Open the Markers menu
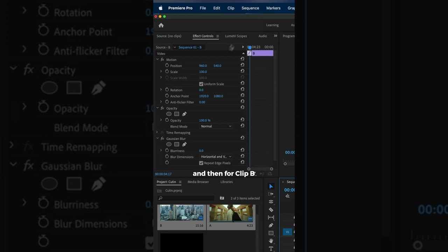 click(273, 8)
